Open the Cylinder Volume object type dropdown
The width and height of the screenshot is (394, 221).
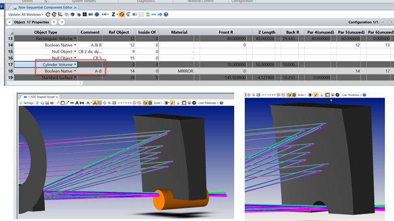[75, 64]
